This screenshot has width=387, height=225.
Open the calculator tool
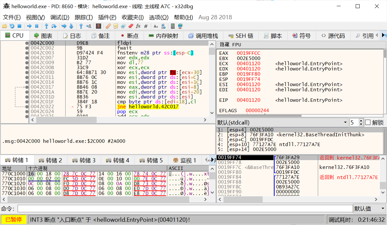[173, 26]
